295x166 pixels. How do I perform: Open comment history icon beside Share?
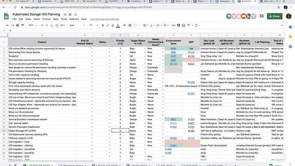pyautogui.click(x=261, y=16)
